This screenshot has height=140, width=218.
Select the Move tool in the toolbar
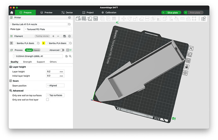point(124,19)
